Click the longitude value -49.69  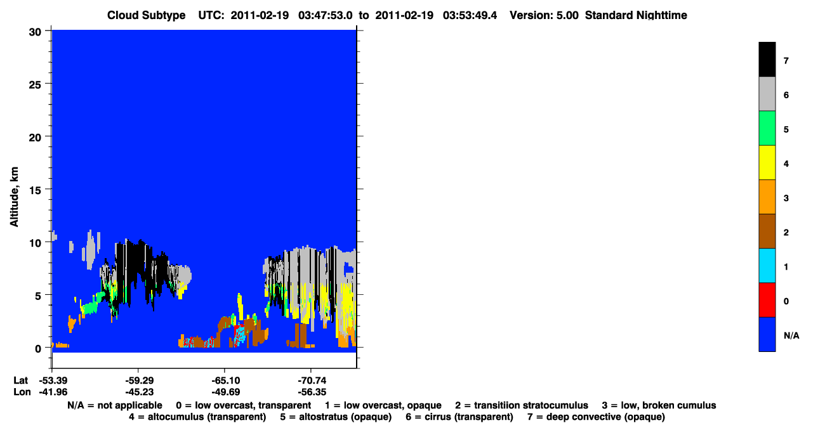pyautogui.click(x=225, y=391)
